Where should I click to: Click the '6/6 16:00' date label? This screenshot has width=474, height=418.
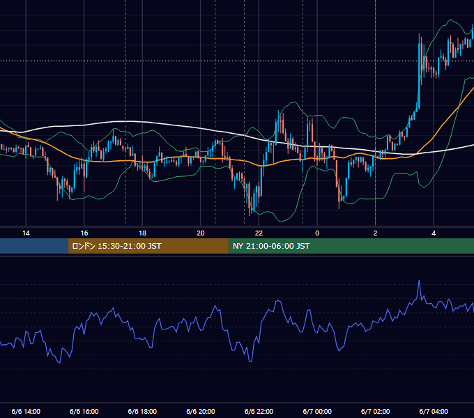[x=84, y=411]
